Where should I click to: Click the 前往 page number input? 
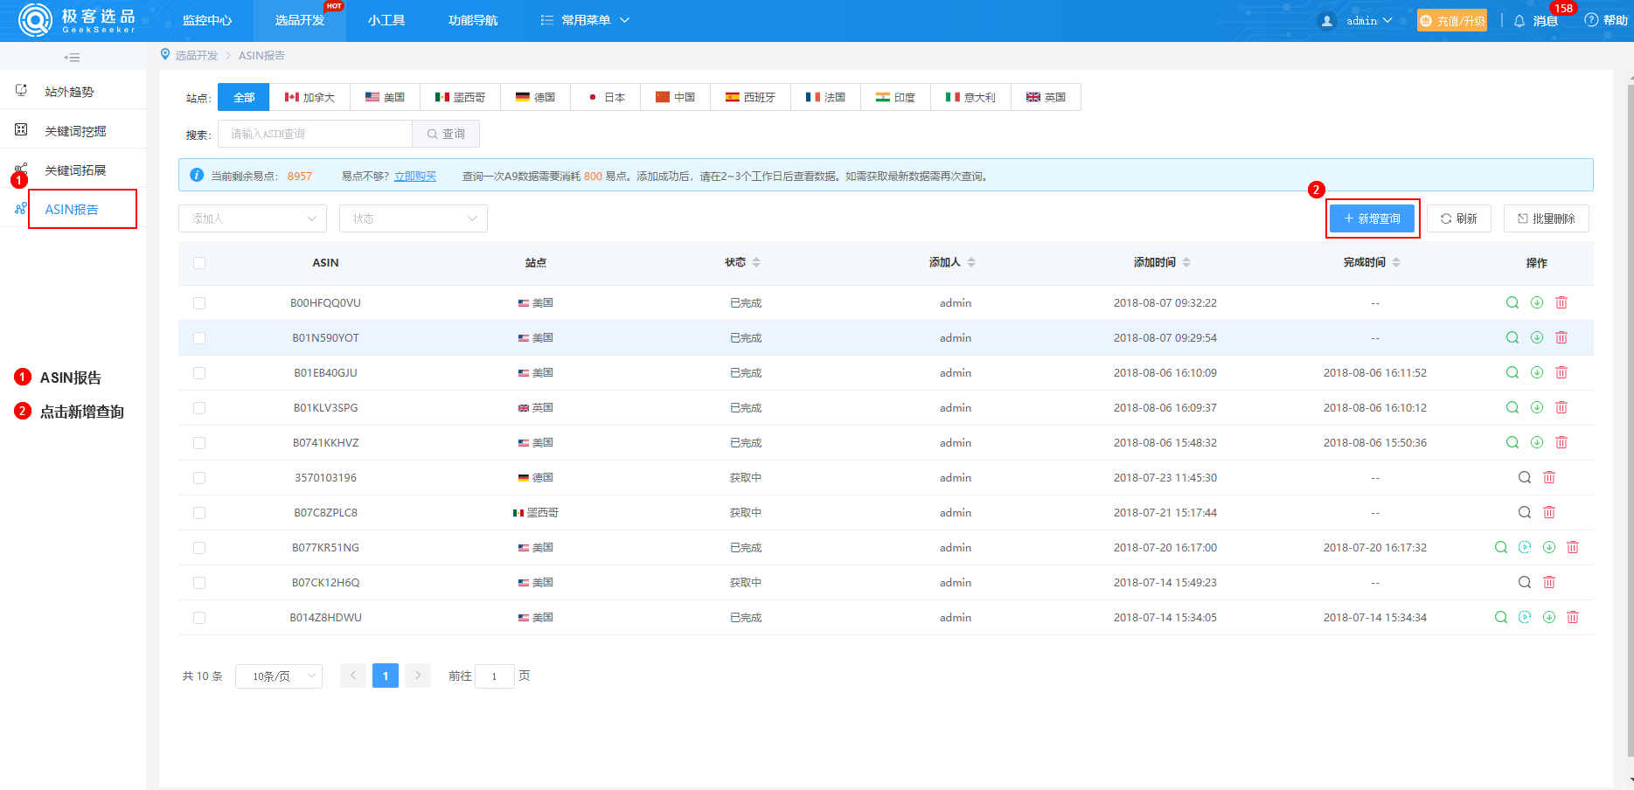click(495, 676)
